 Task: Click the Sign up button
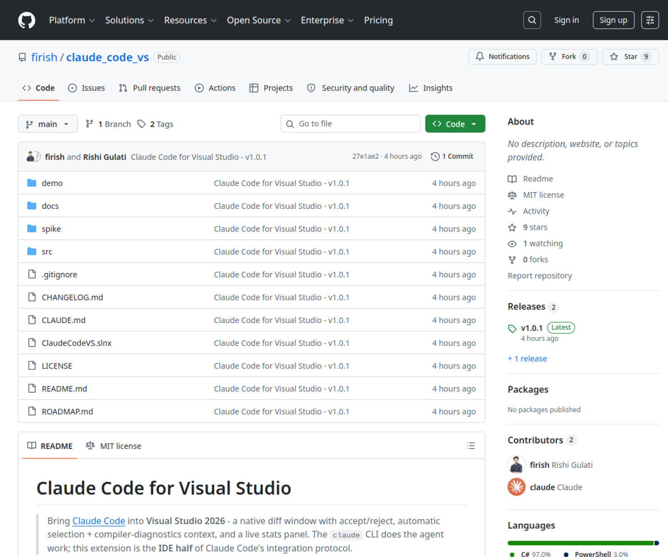tap(613, 20)
